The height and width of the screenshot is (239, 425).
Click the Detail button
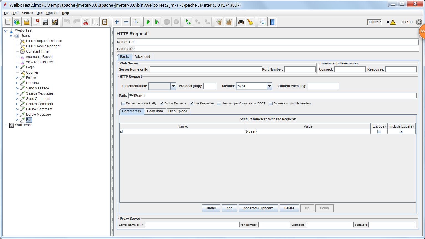(x=211, y=208)
